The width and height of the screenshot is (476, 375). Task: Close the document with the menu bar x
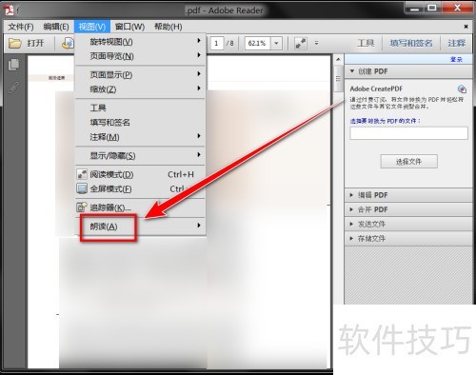(466, 27)
